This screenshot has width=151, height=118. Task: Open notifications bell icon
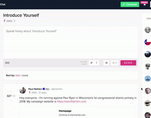(144, 5)
